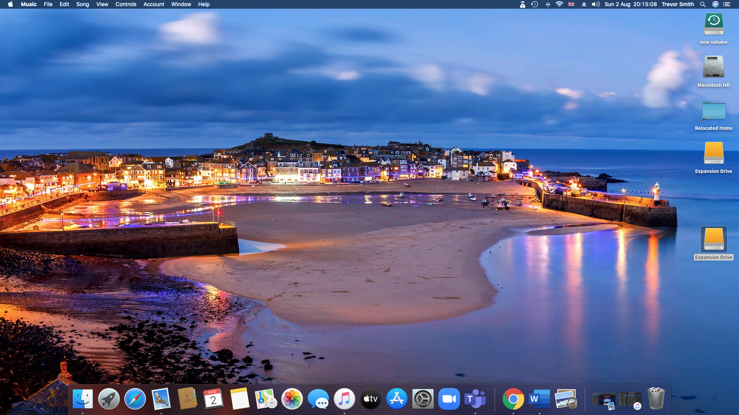Open Messages app in Dock

[x=318, y=399]
